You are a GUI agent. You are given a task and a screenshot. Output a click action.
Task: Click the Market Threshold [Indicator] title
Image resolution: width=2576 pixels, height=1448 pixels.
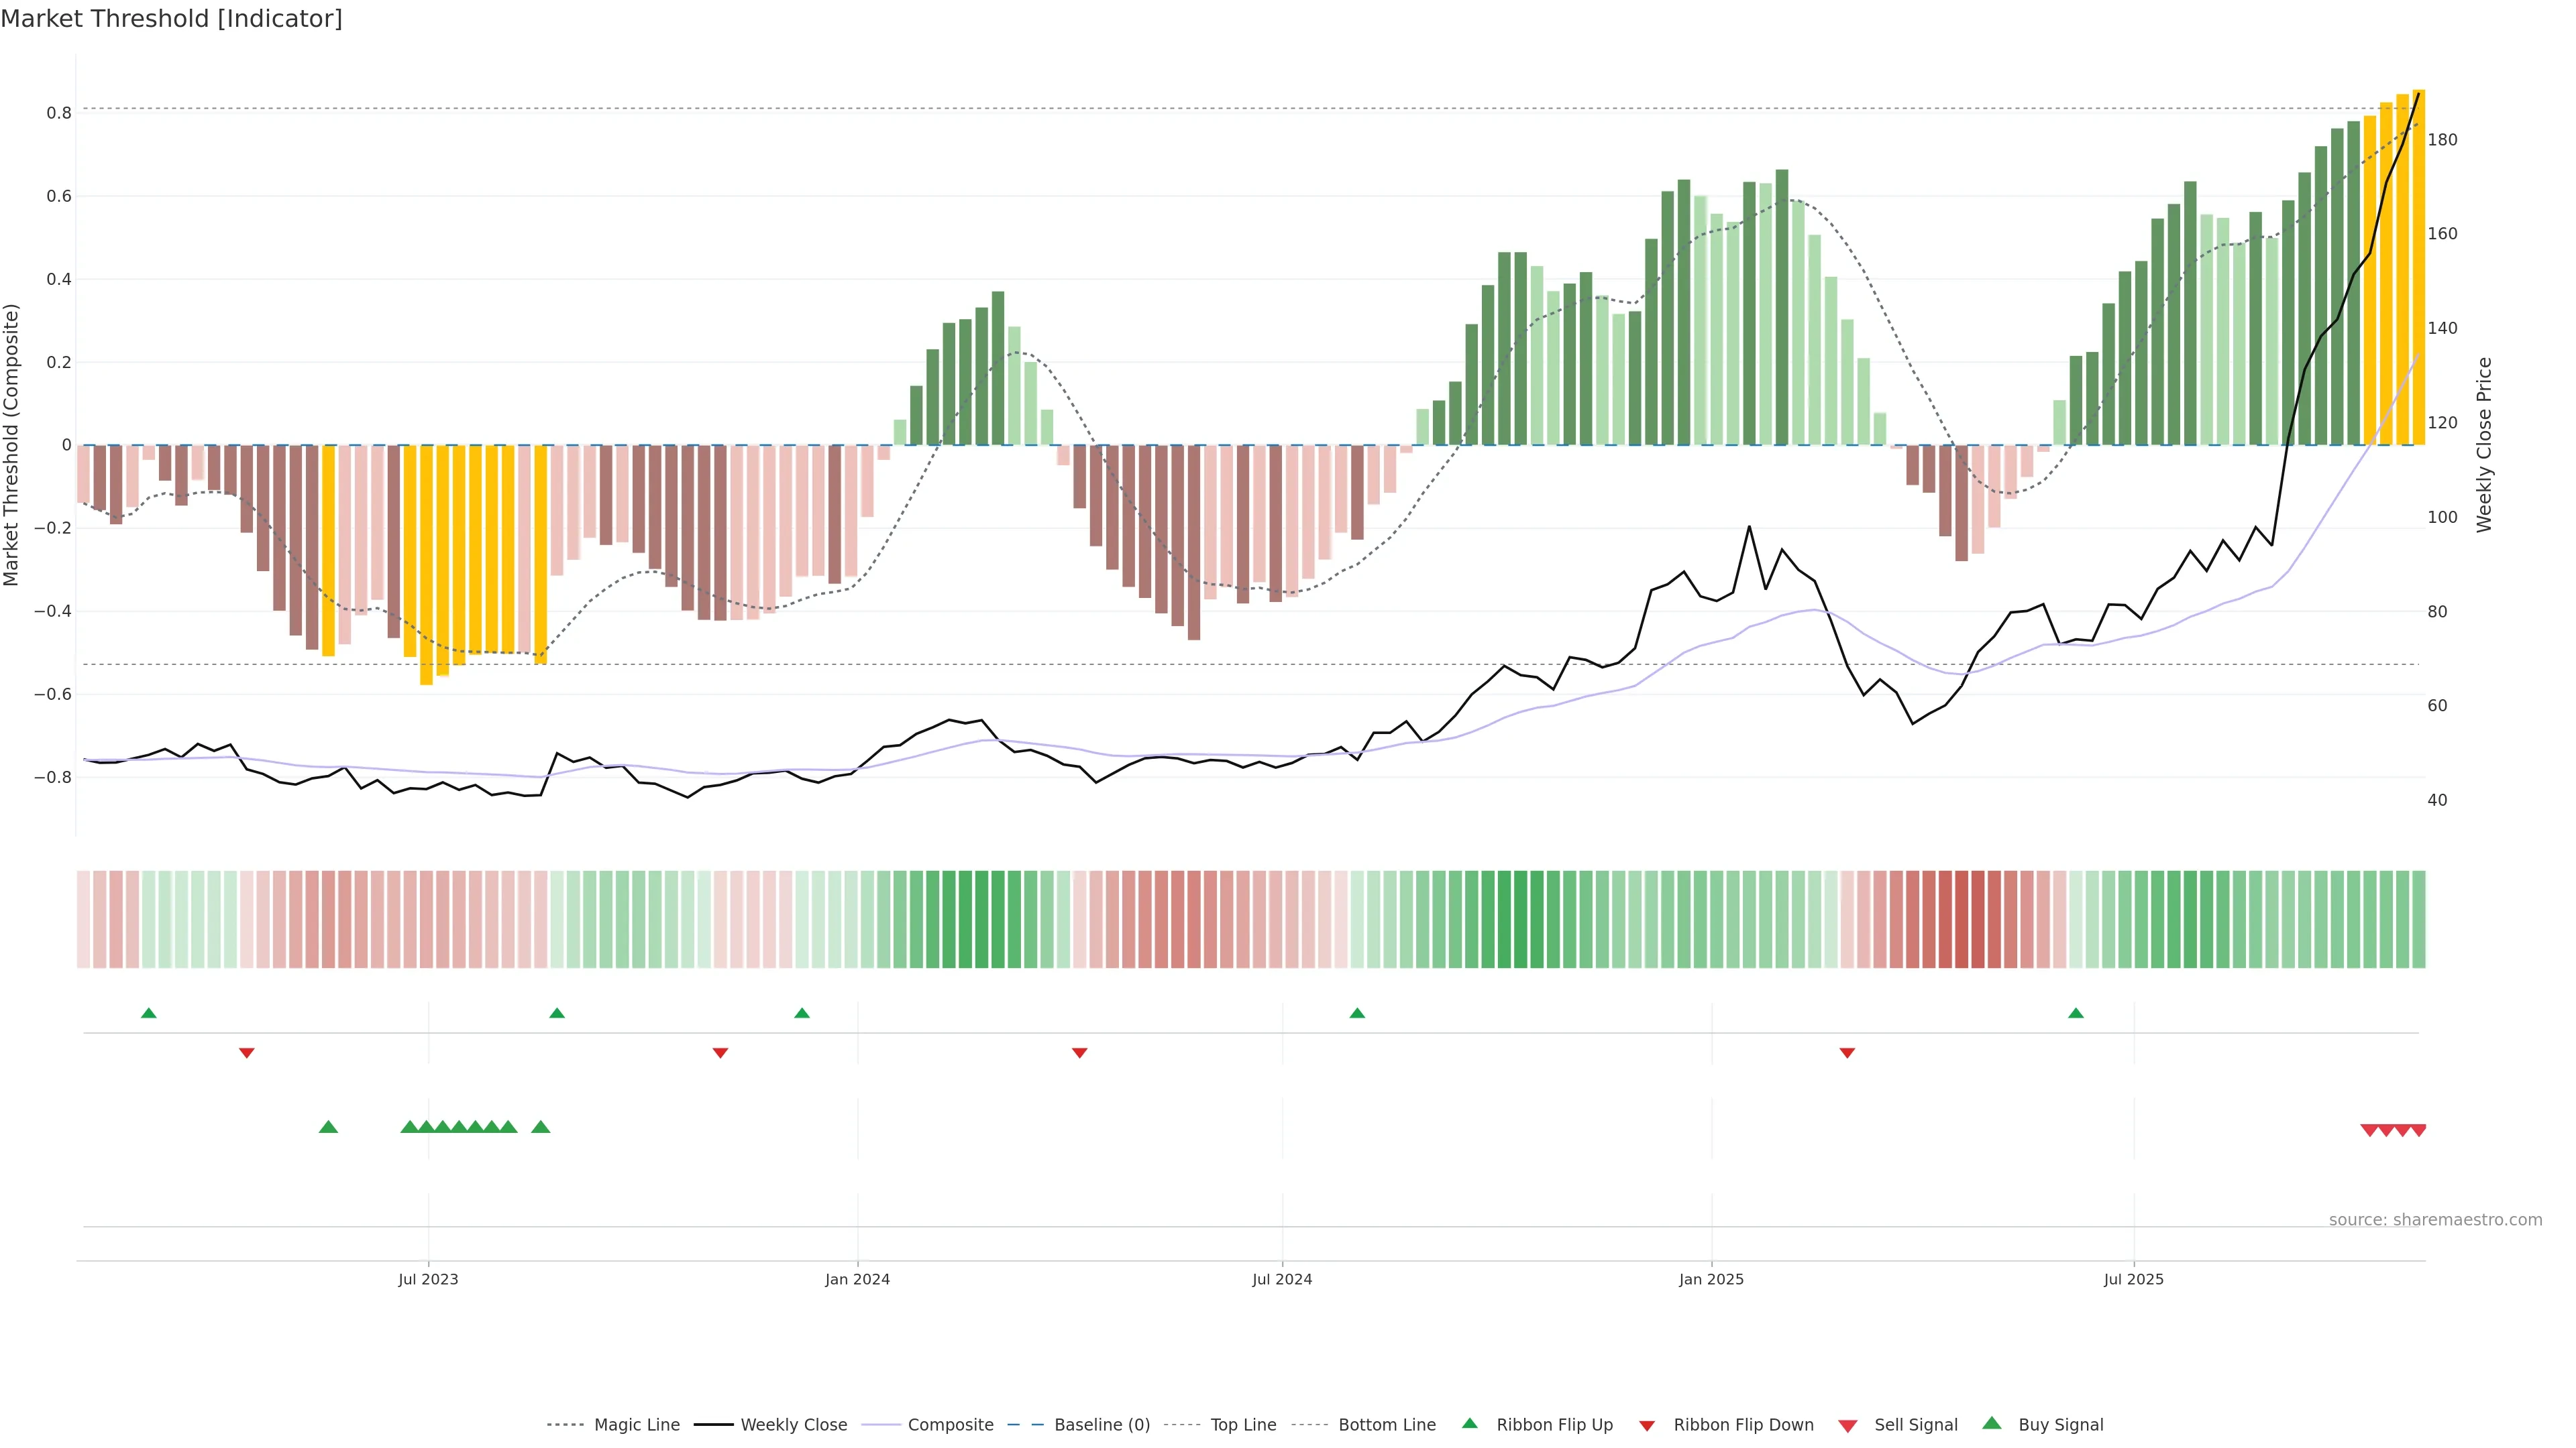[x=171, y=19]
